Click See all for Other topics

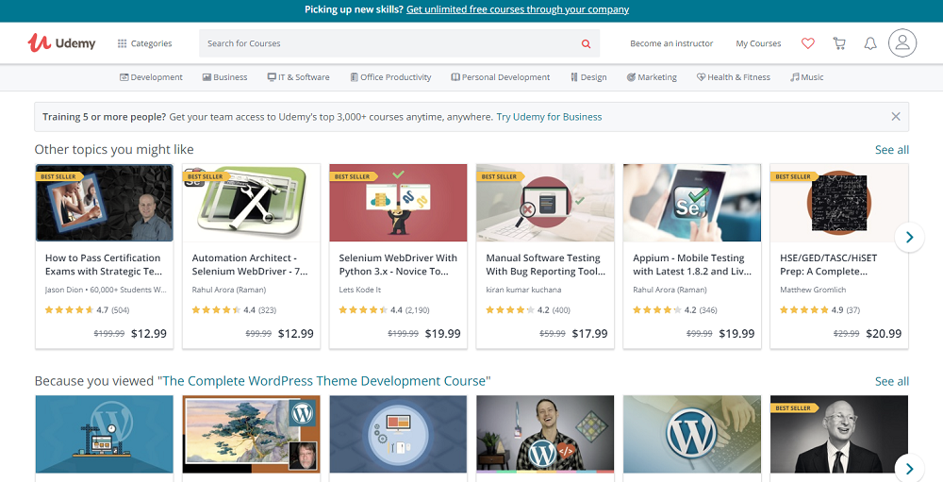pos(891,150)
